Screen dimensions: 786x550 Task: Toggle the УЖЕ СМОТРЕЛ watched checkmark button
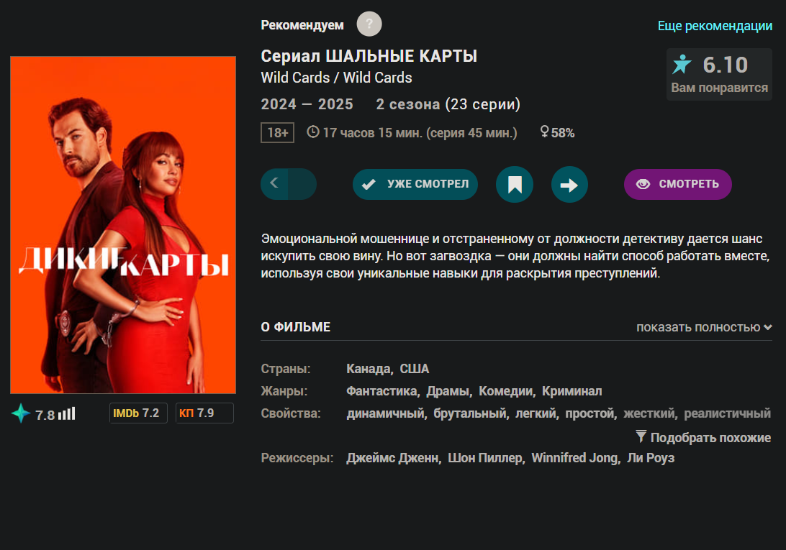click(x=415, y=184)
